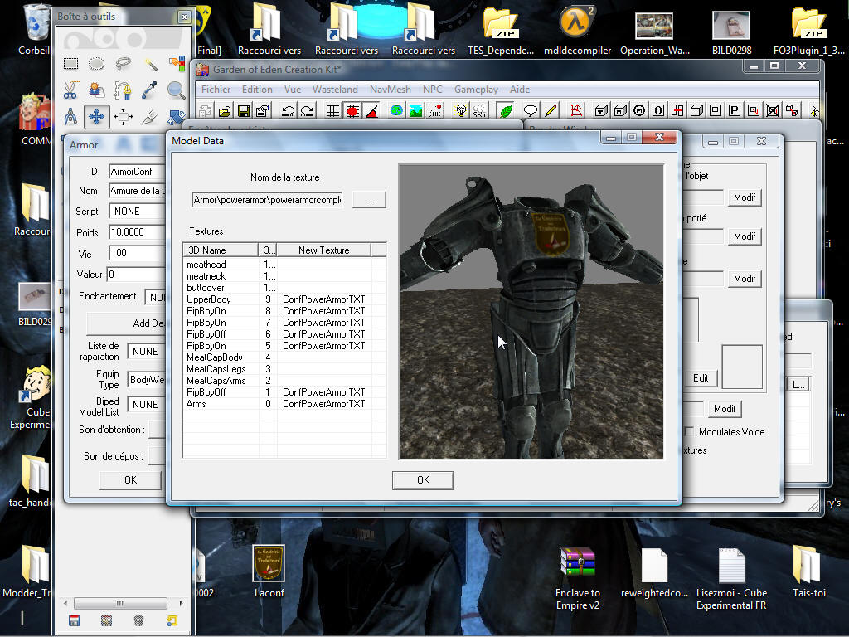Screen dimensions: 849x637
Task: Select the intelligent scissors tool
Action: pyautogui.click(x=71, y=90)
